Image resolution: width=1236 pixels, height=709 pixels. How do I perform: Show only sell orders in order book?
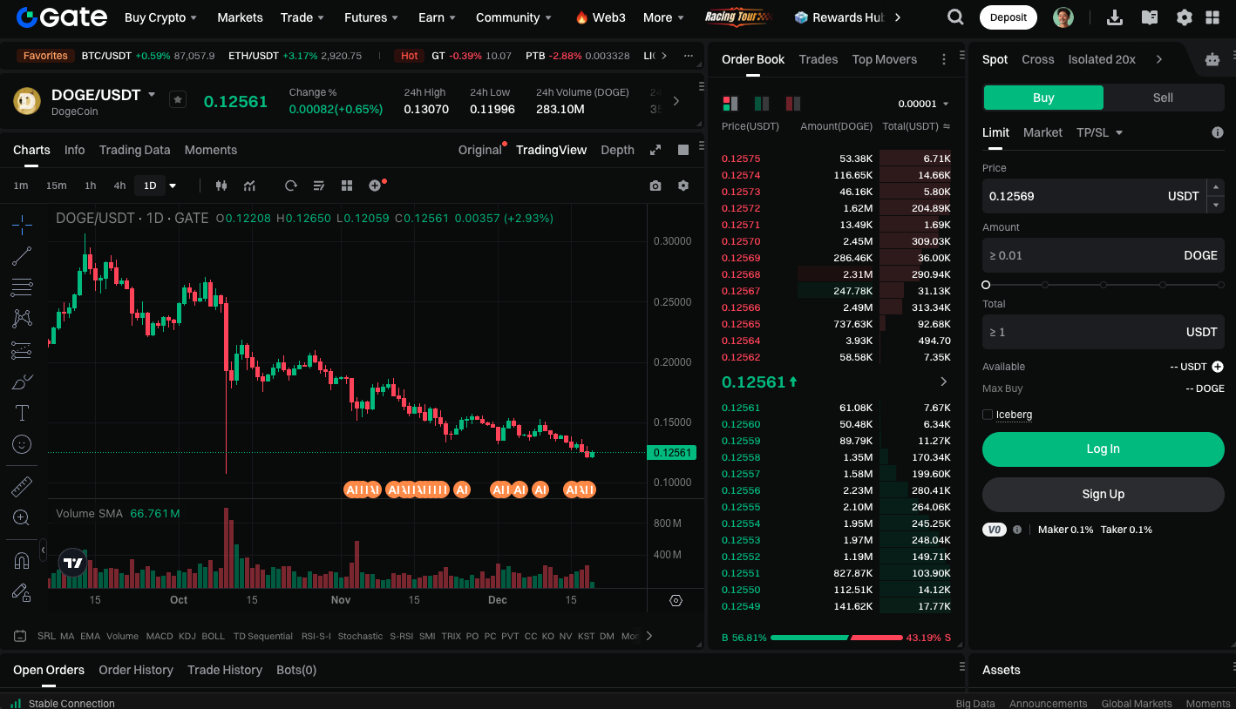pyautogui.click(x=793, y=104)
